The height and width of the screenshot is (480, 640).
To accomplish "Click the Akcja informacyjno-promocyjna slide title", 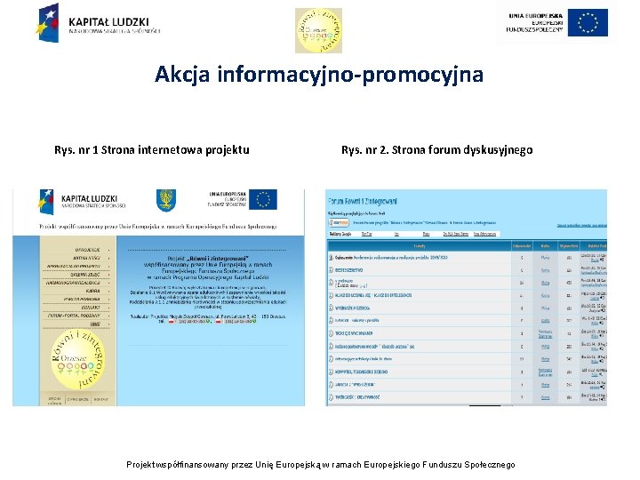I will [x=319, y=75].
